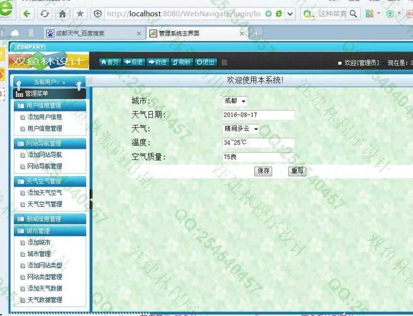Expand the 新闻信息管理 section

point(50,219)
